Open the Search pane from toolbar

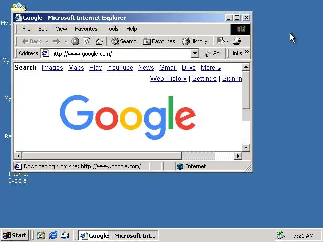pyautogui.click(x=124, y=41)
